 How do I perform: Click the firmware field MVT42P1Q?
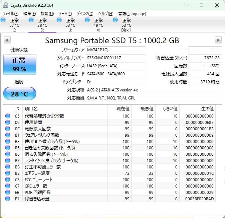coord(116,50)
